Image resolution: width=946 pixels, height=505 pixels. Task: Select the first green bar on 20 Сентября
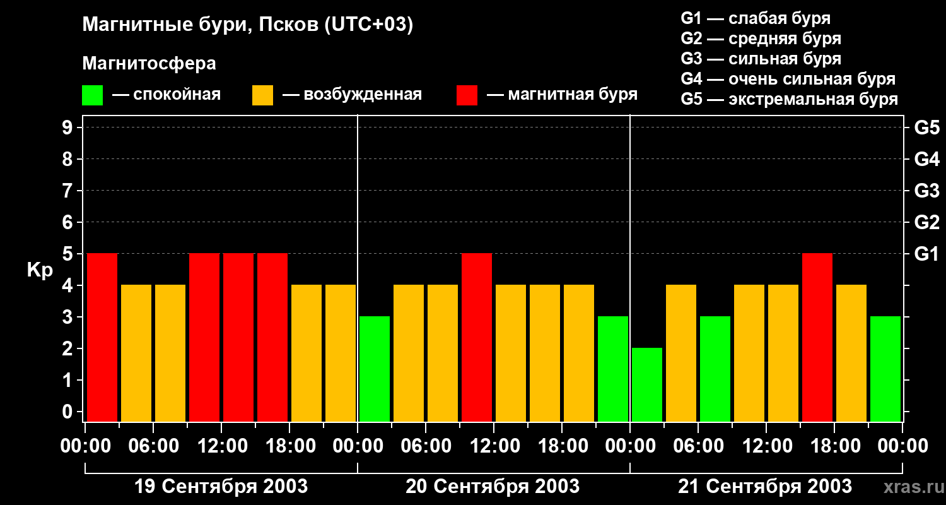pyautogui.click(x=375, y=369)
